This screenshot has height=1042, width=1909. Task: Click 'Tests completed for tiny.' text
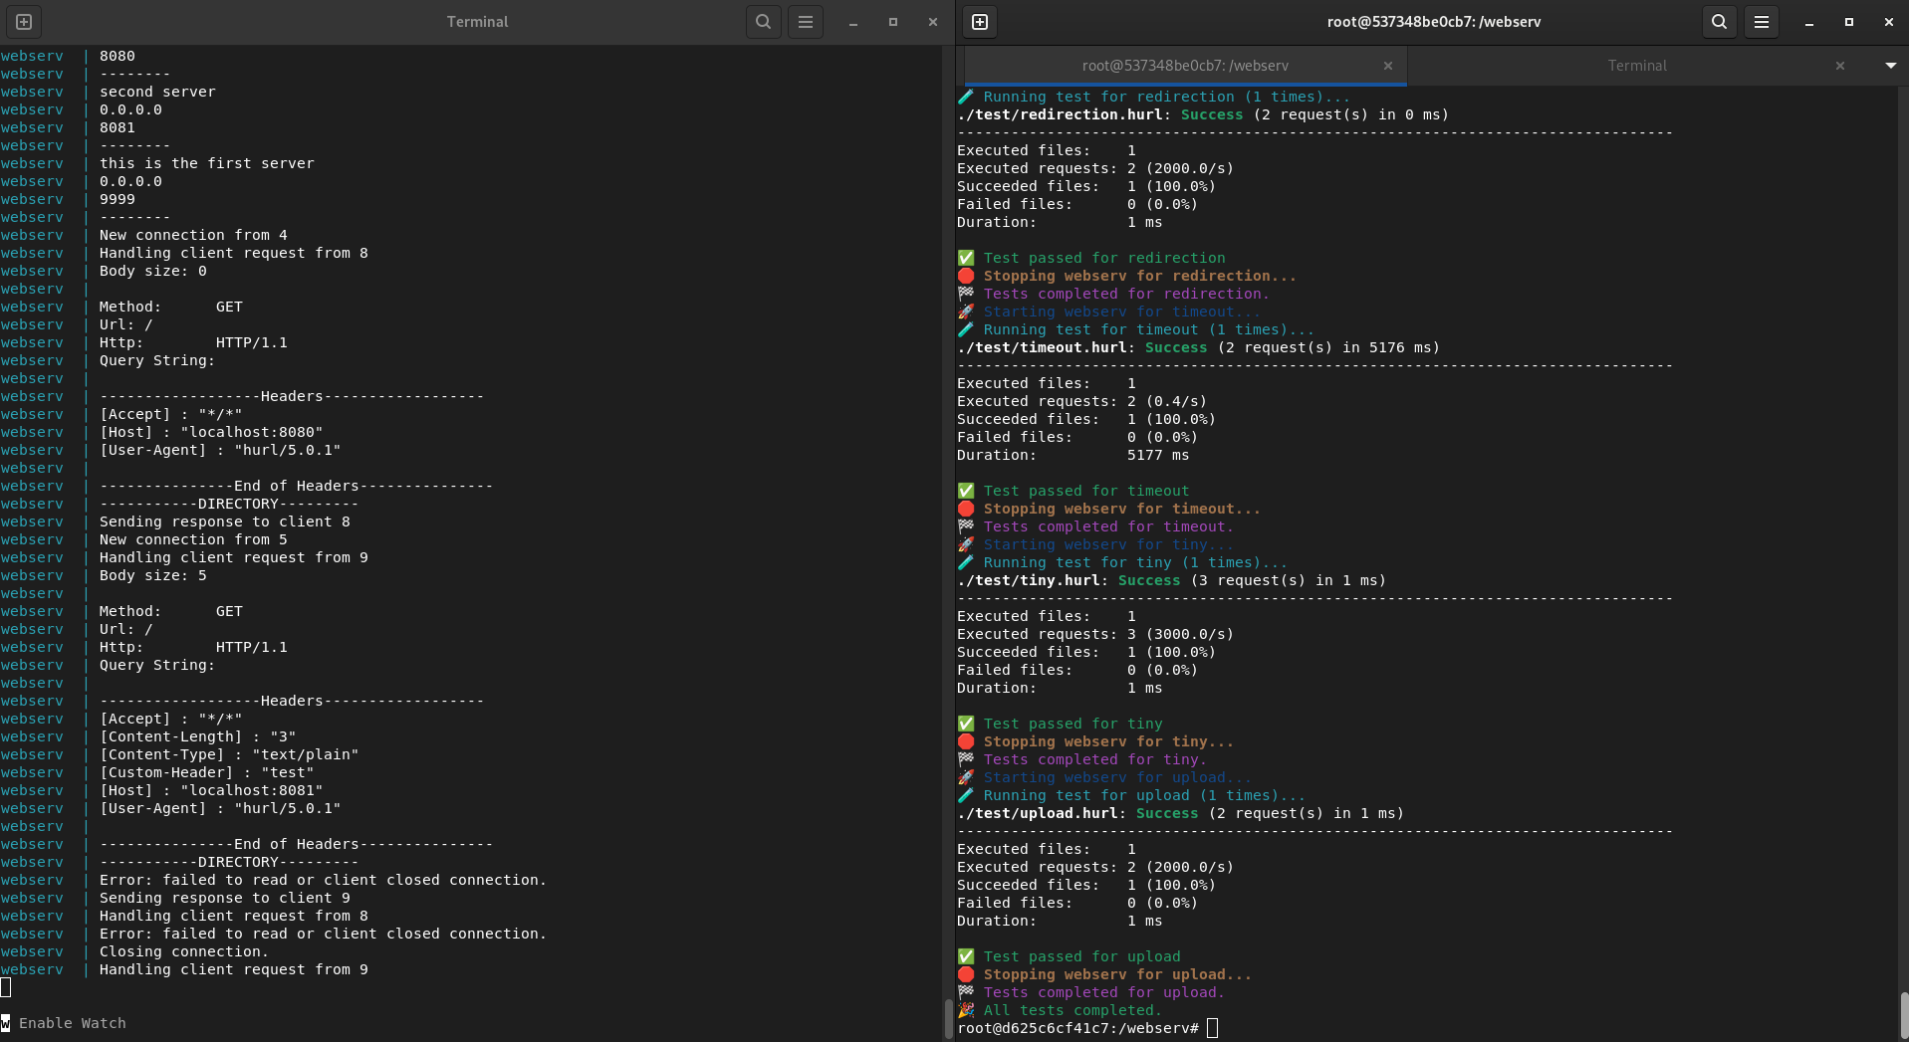1095,759
